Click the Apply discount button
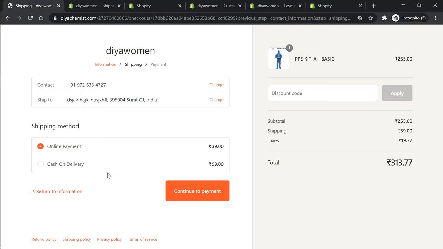Image resolution: width=443 pixels, height=249 pixels. (397, 93)
